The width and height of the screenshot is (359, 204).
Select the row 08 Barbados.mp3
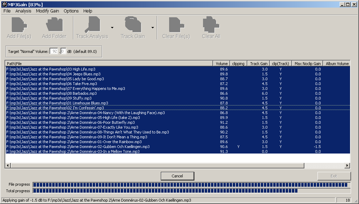(178, 93)
